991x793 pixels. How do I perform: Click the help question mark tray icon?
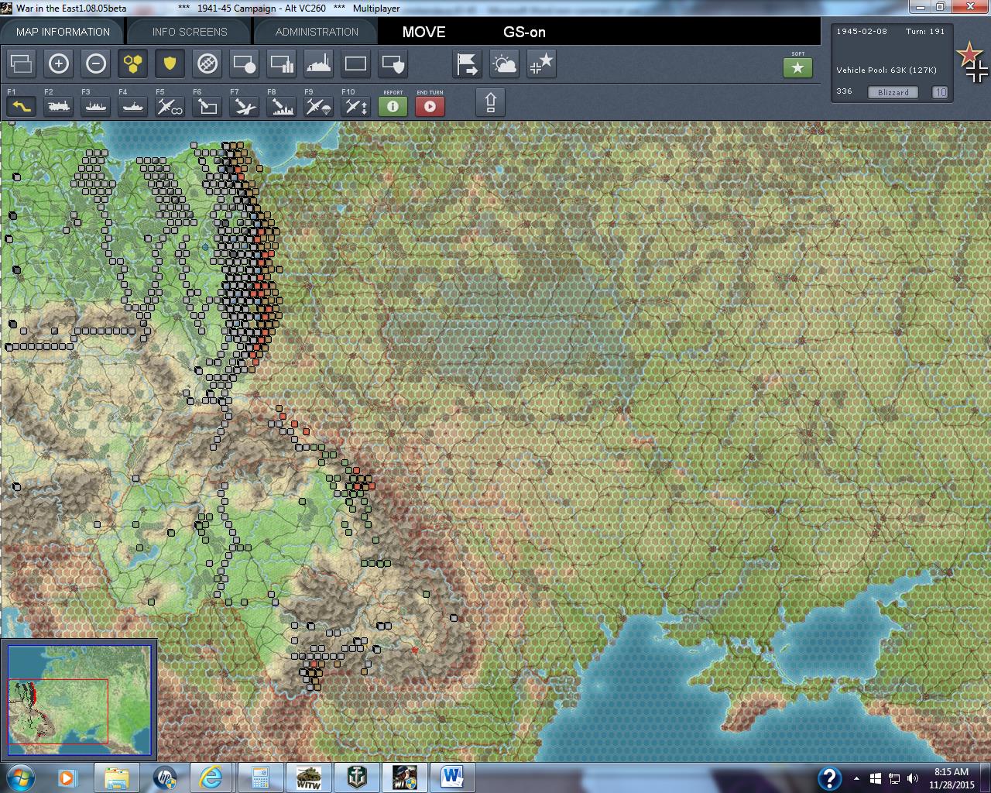829,778
